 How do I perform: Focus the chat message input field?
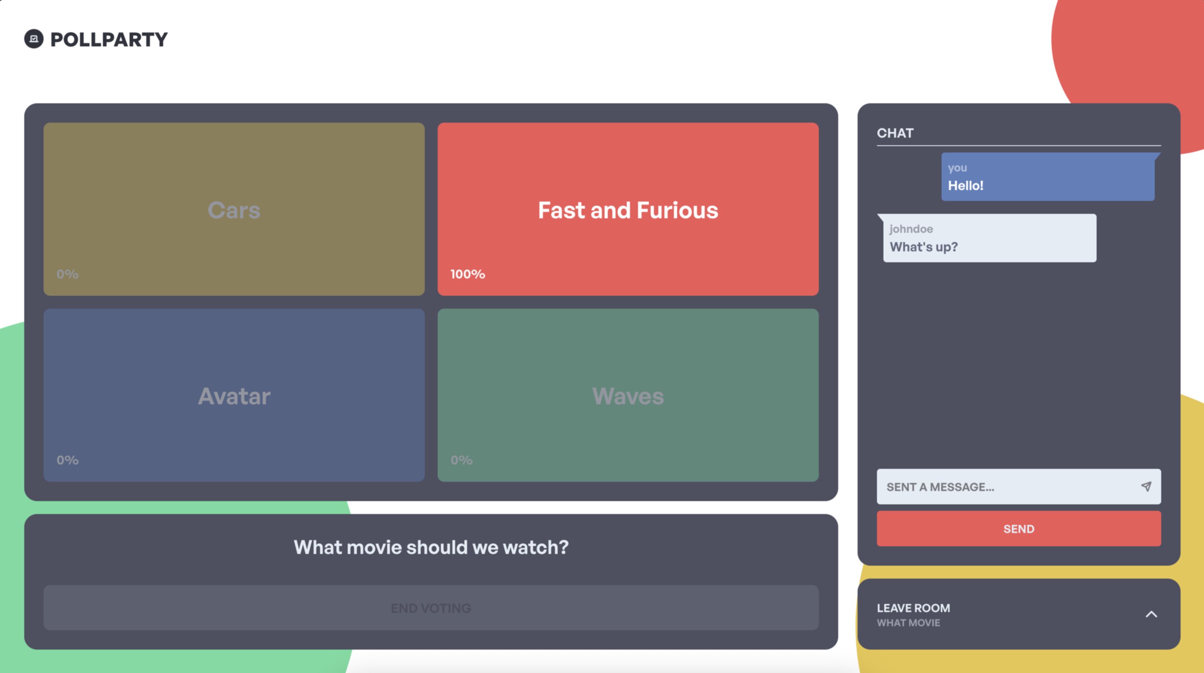pyautogui.click(x=1005, y=487)
